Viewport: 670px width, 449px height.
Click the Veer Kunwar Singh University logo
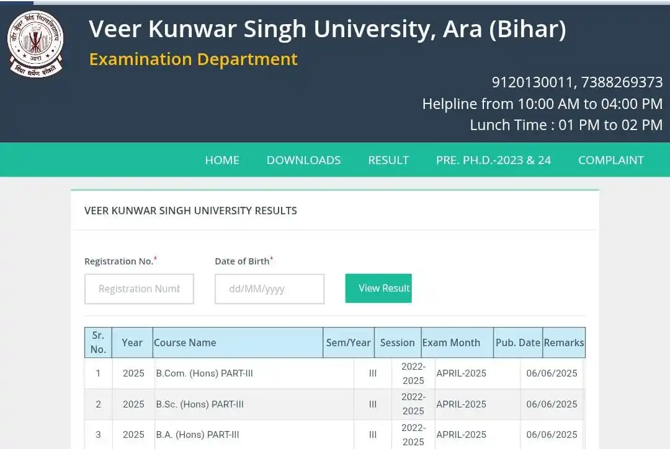(35, 43)
